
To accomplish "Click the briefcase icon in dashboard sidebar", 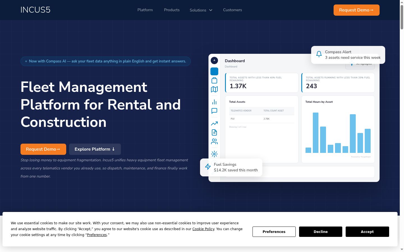I will (x=214, y=80).
